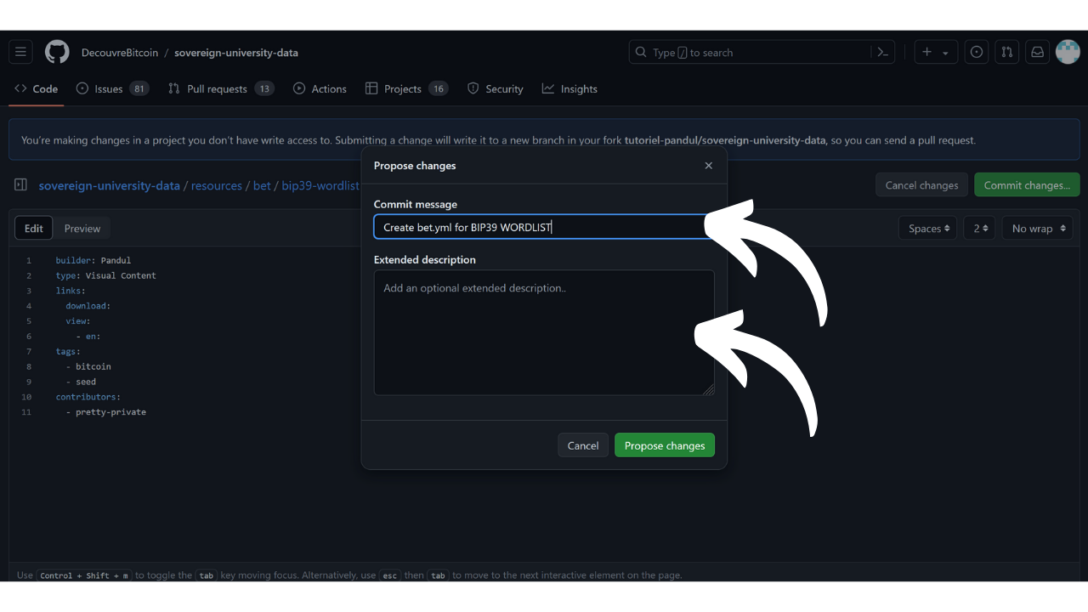
Task: Open the No wrap line mode dropdown
Action: (x=1037, y=229)
